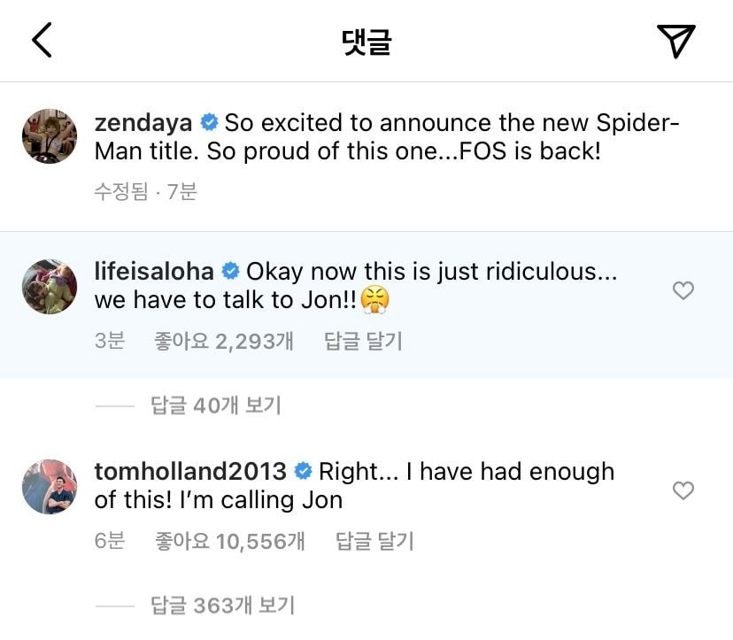Tap tomholland2013's verified checkmark badge
Screen dimensions: 733x640
303,471
